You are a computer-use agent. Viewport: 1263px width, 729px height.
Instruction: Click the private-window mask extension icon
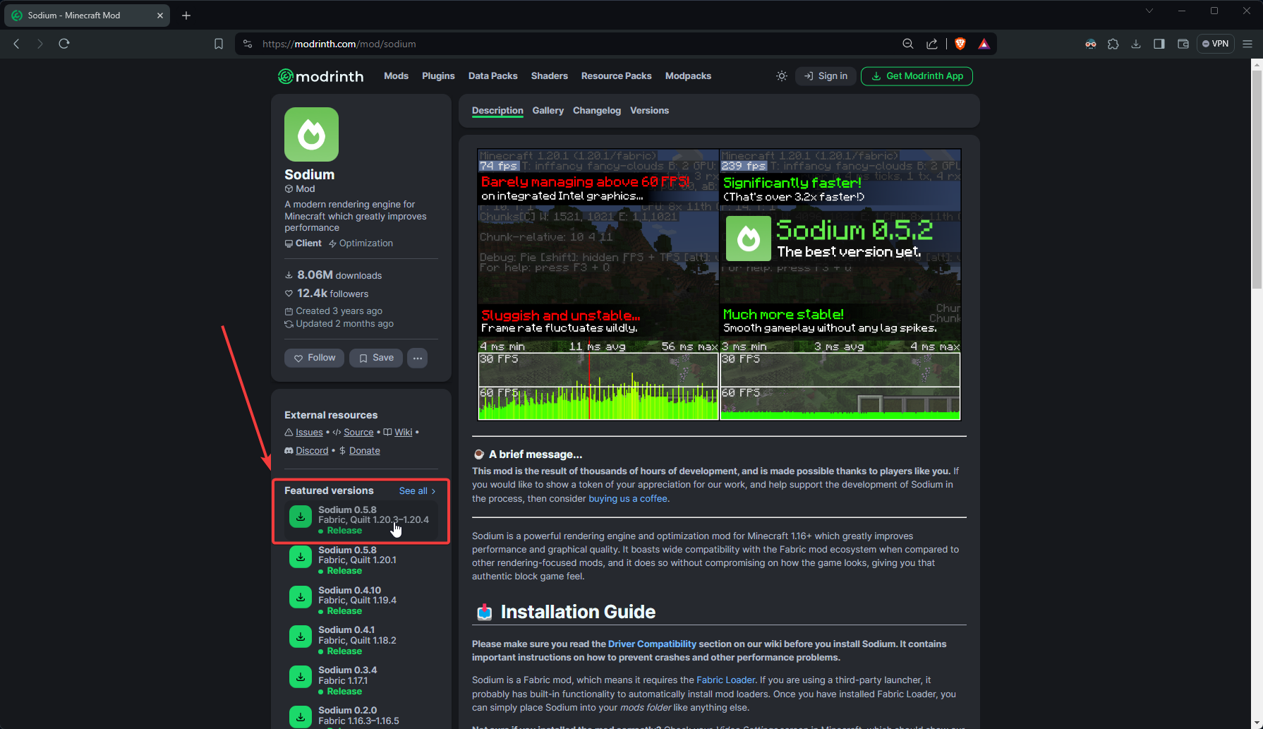pyautogui.click(x=1091, y=44)
